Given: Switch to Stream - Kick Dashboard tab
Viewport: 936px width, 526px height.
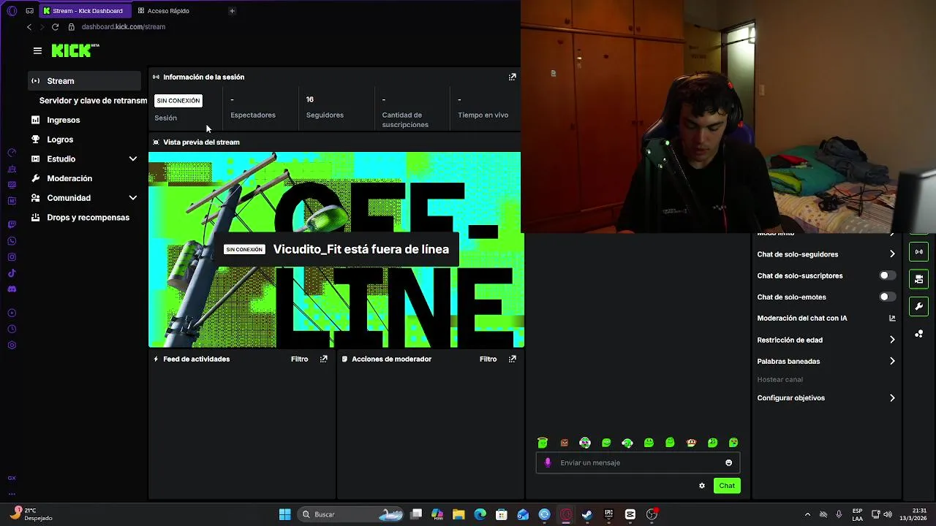Looking at the screenshot, I should (86, 11).
